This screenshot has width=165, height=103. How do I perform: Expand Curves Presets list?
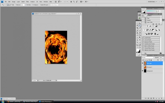(x=143, y=40)
